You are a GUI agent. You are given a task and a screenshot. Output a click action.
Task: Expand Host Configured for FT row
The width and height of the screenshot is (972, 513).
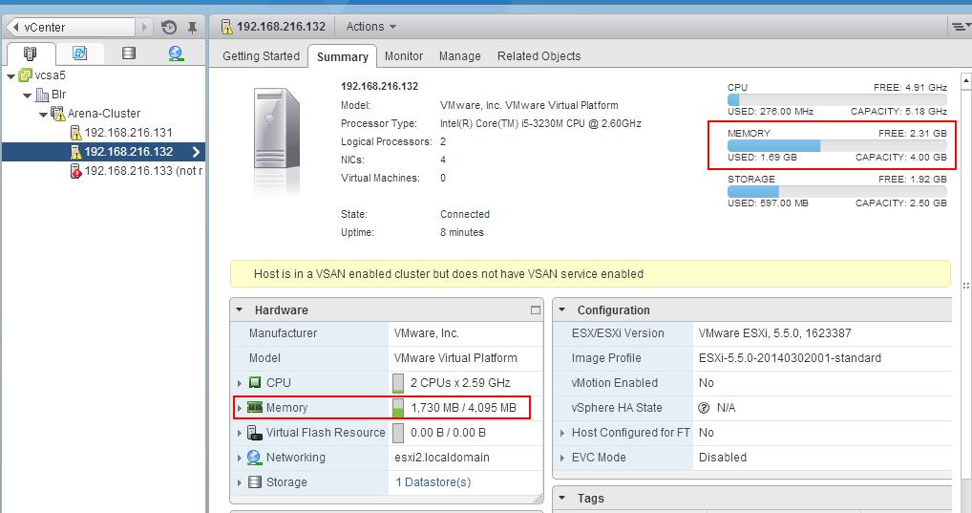click(562, 433)
